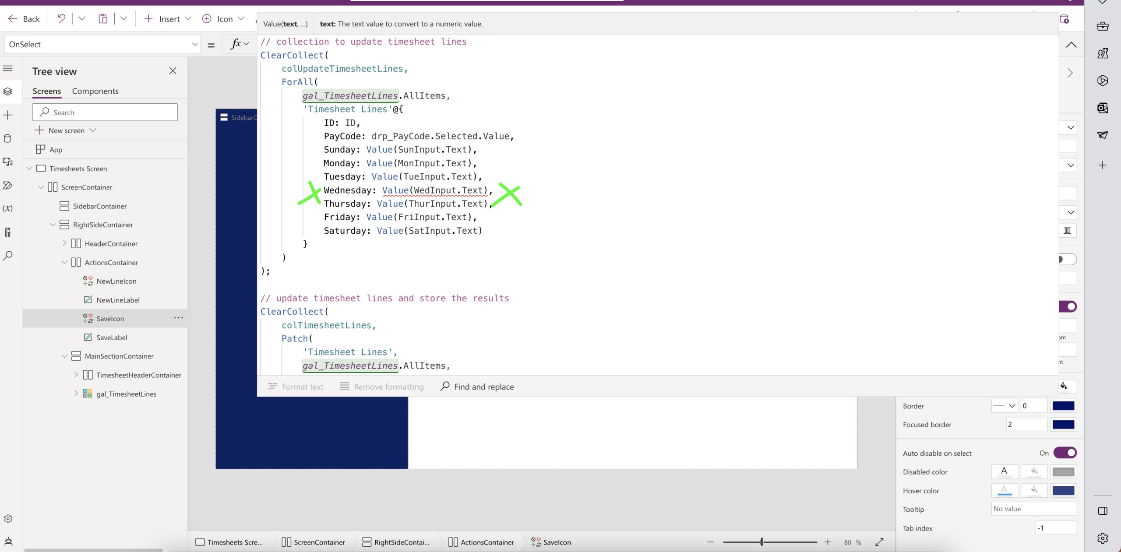
Task: Open the Variables (x) icon in left rail
Action: [7, 208]
